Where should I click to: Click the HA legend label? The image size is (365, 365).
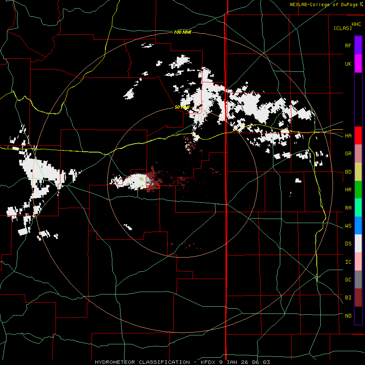click(x=348, y=135)
